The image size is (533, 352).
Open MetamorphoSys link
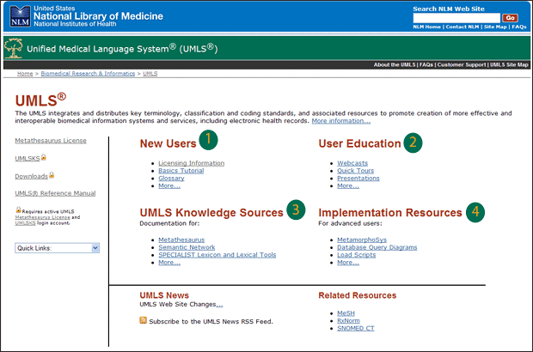coord(362,240)
